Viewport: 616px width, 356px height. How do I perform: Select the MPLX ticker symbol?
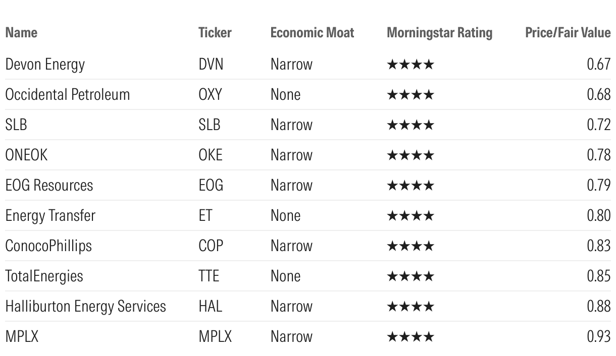[215, 337]
